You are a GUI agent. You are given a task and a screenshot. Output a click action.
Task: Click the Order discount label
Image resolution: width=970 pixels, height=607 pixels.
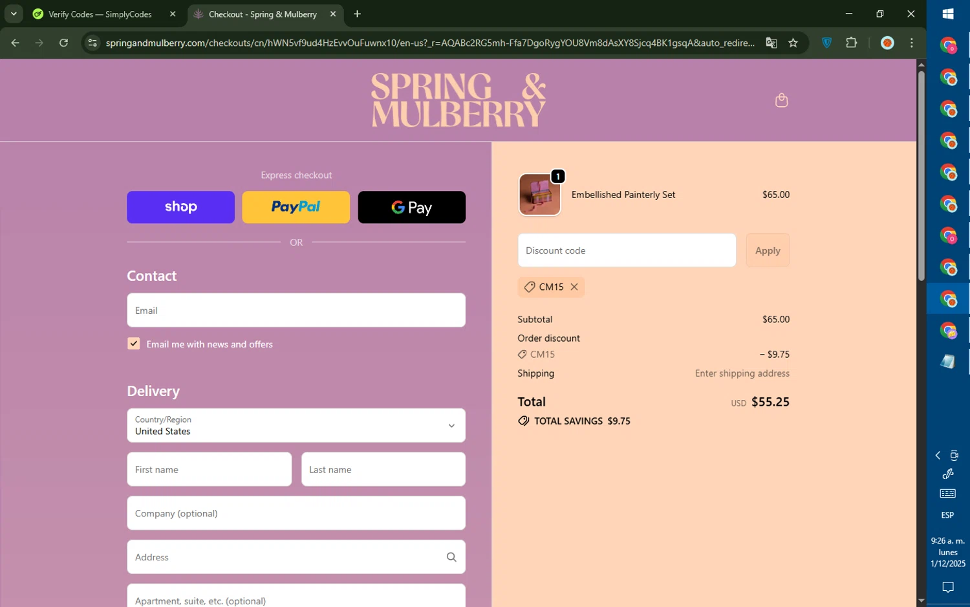[x=548, y=338]
